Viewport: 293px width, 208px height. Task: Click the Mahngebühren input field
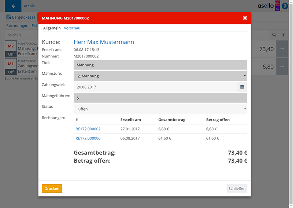tap(160, 98)
